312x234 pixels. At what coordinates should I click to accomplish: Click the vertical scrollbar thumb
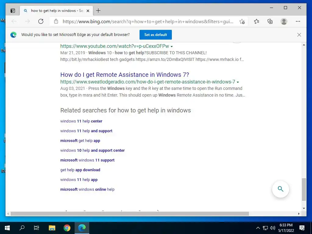[x=304, y=190]
